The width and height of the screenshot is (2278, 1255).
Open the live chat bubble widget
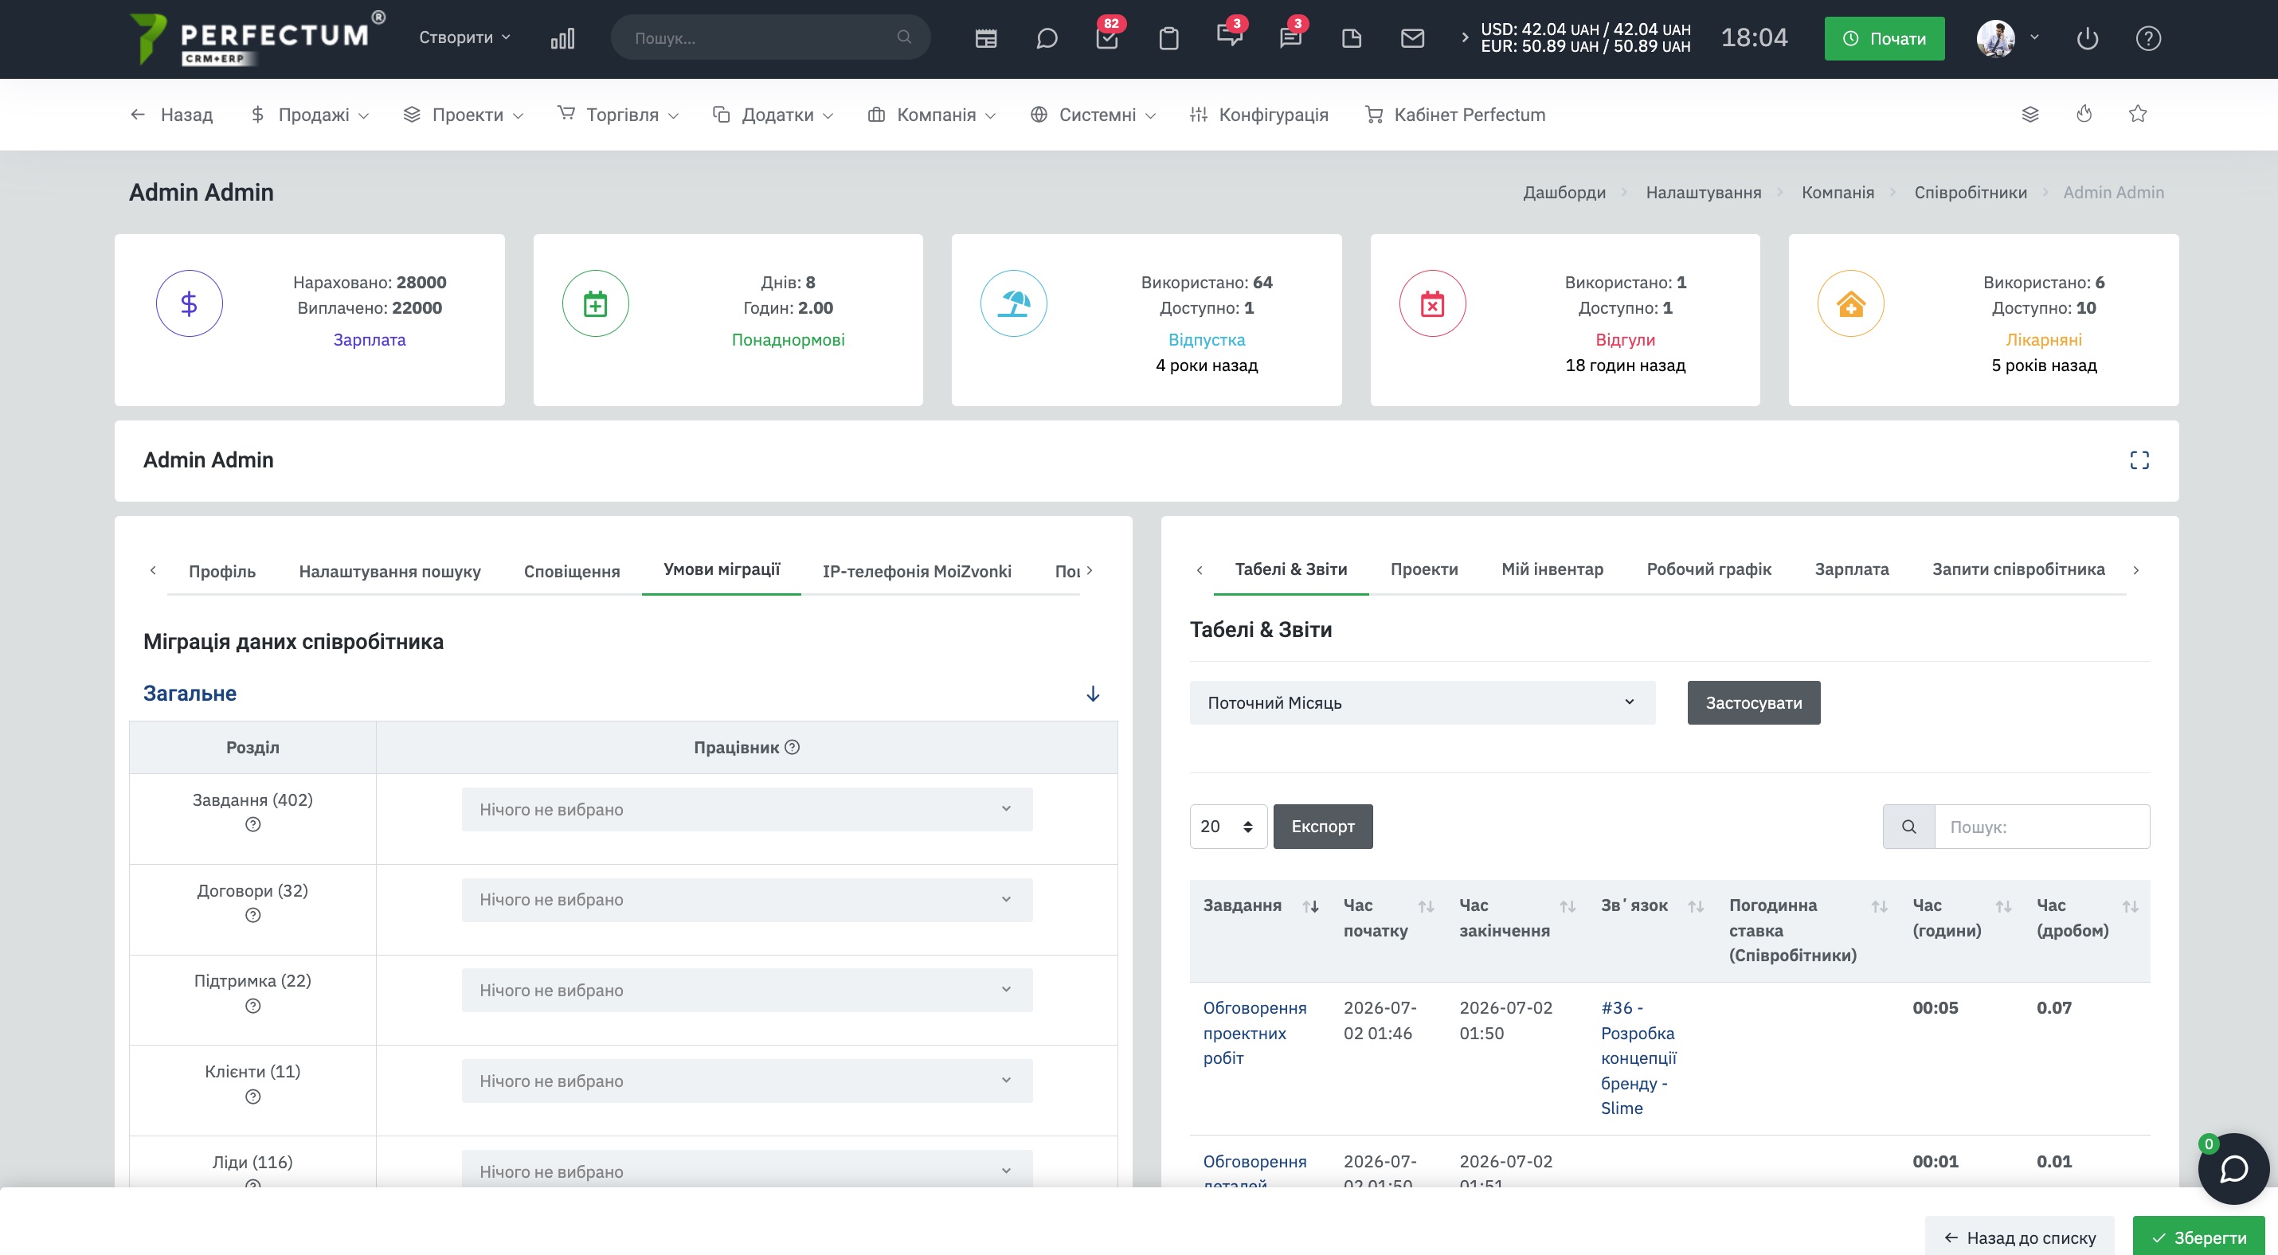point(2233,1168)
